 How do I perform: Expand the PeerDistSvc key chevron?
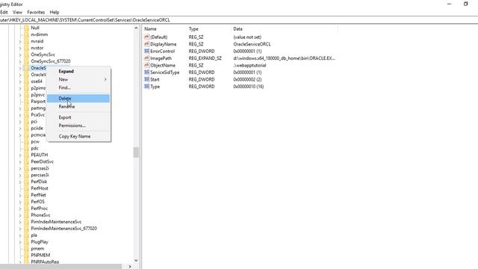click(20, 162)
